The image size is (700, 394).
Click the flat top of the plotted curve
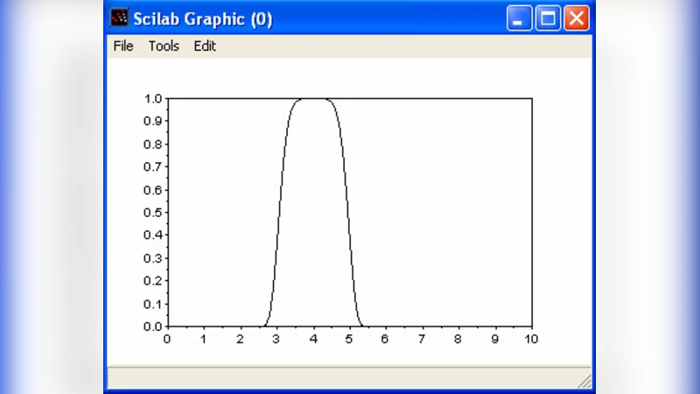tap(313, 99)
